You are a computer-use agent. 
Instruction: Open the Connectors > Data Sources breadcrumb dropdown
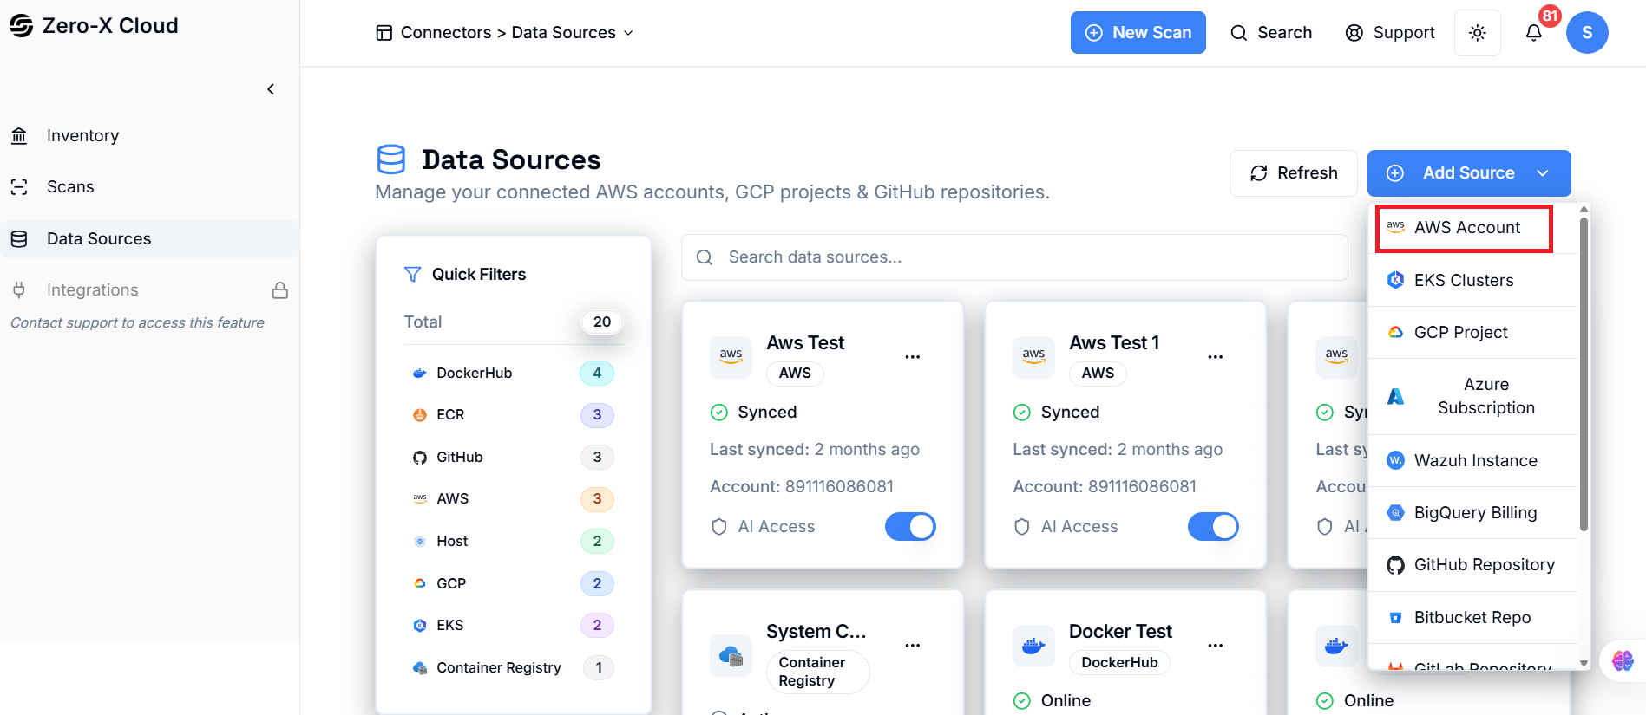click(x=504, y=33)
